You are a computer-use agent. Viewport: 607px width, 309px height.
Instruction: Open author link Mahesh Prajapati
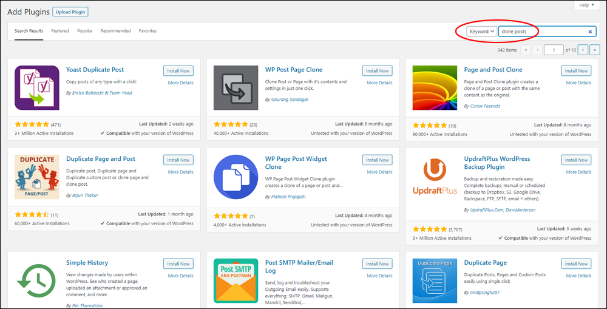pyautogui.click(x=288, y=197)
